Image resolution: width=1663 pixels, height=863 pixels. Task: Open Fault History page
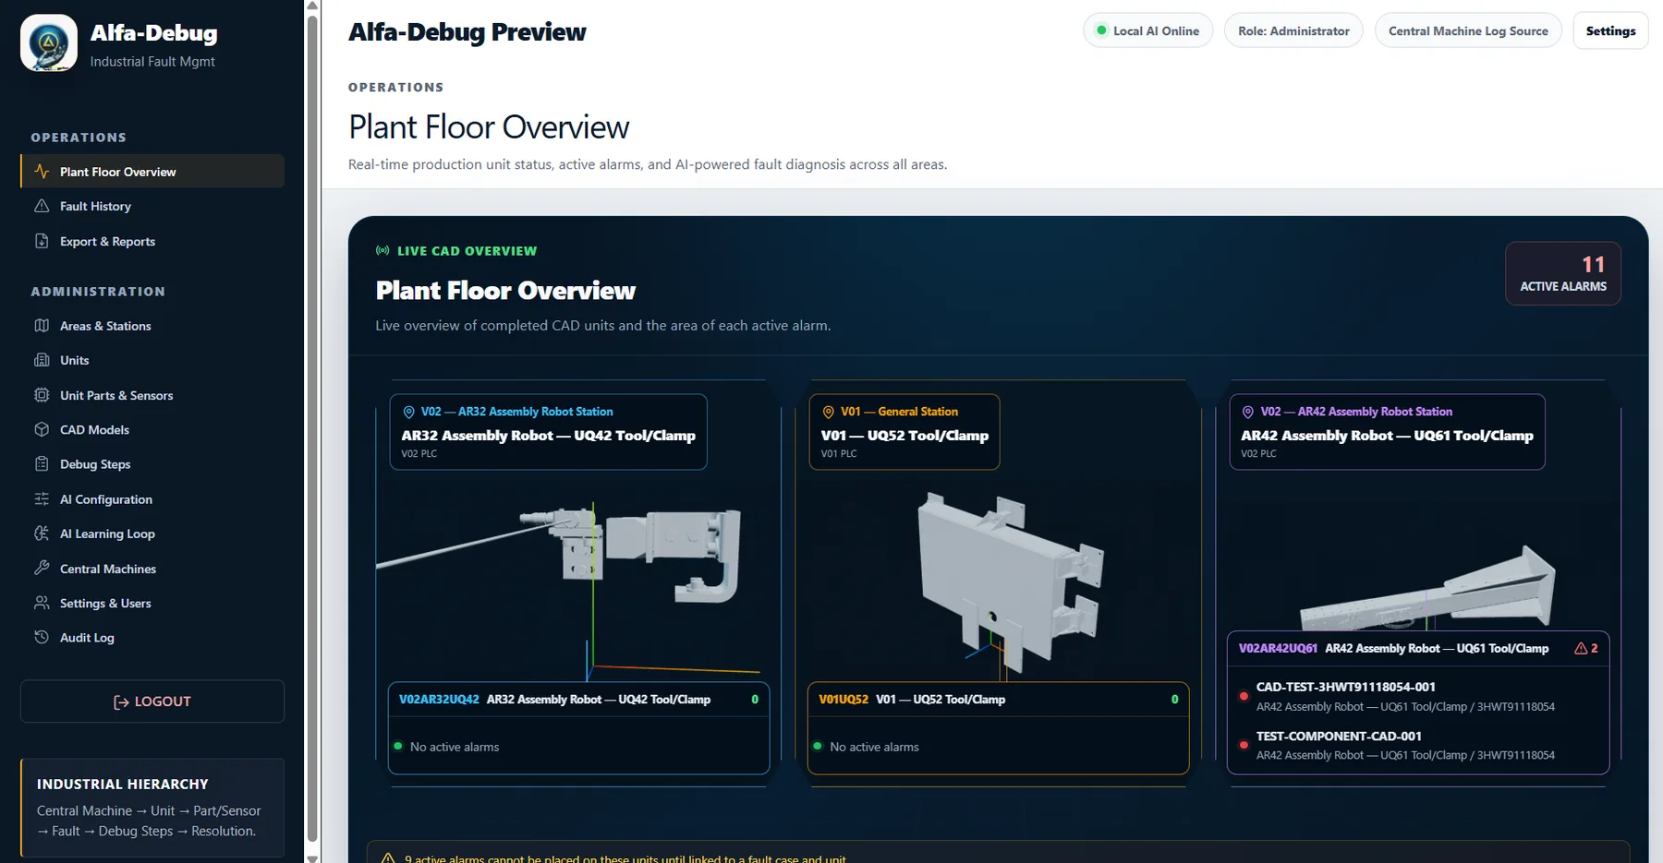(x=152, y=206)
